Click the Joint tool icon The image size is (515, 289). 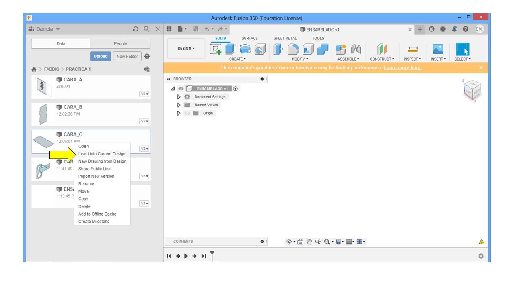tap(356, 49)
